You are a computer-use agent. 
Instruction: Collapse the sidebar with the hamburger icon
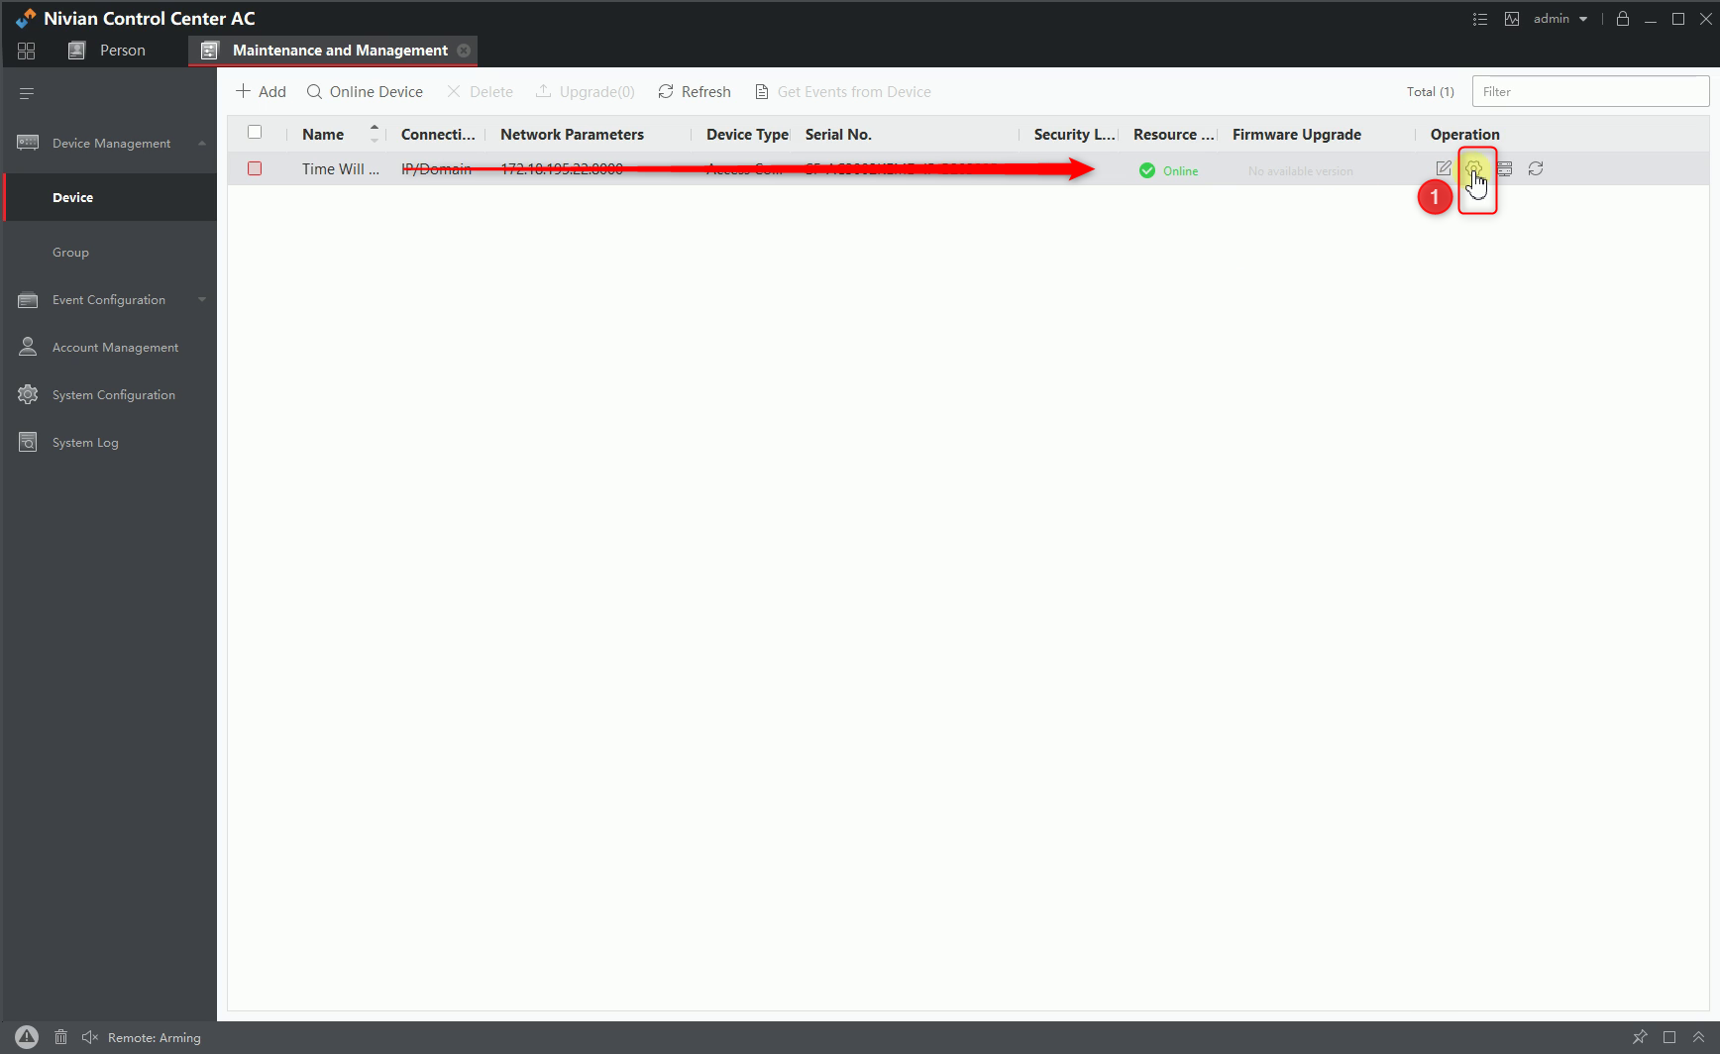27,93
